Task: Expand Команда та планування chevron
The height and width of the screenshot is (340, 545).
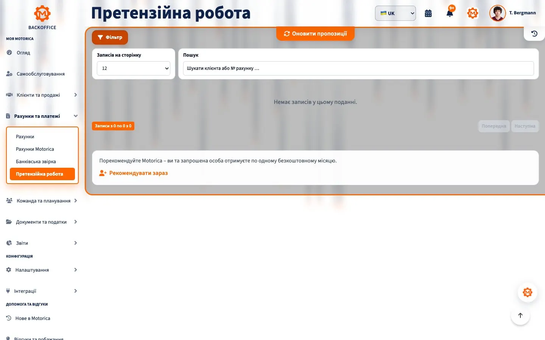Action: click(x=76, y=201)
